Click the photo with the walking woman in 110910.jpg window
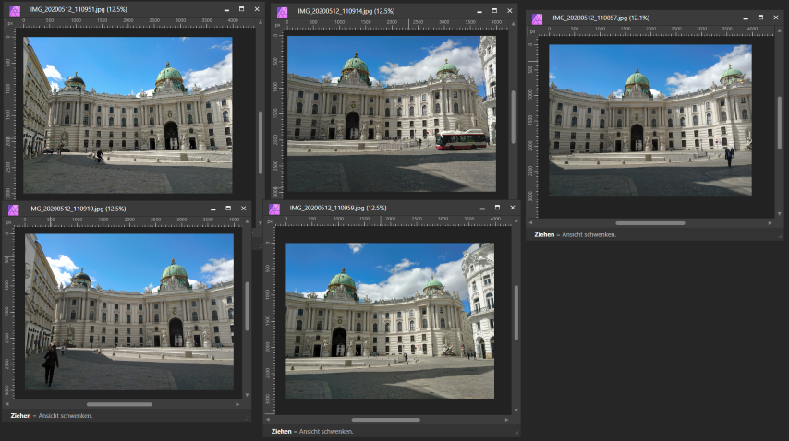Viewport: 789px width, 441px height. click(129, 312)
